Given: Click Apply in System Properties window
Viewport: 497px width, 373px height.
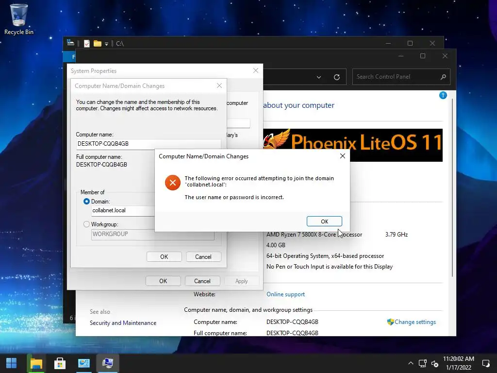Looking at the screenshot, I should (x=242, y=281).
